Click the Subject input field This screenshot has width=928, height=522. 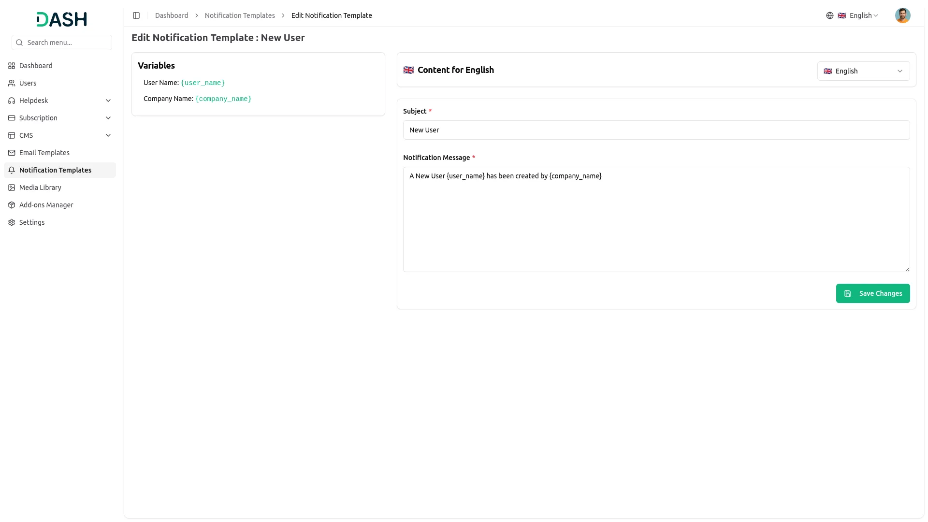(x=656, y=130)
